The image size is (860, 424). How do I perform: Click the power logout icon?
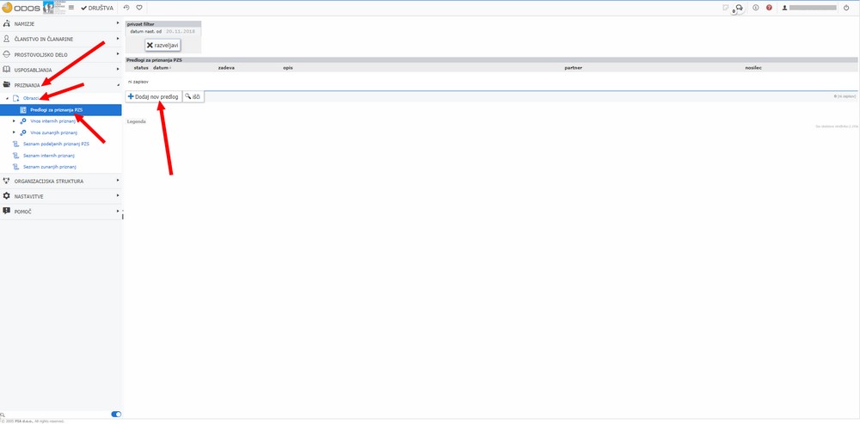point(847,8)
